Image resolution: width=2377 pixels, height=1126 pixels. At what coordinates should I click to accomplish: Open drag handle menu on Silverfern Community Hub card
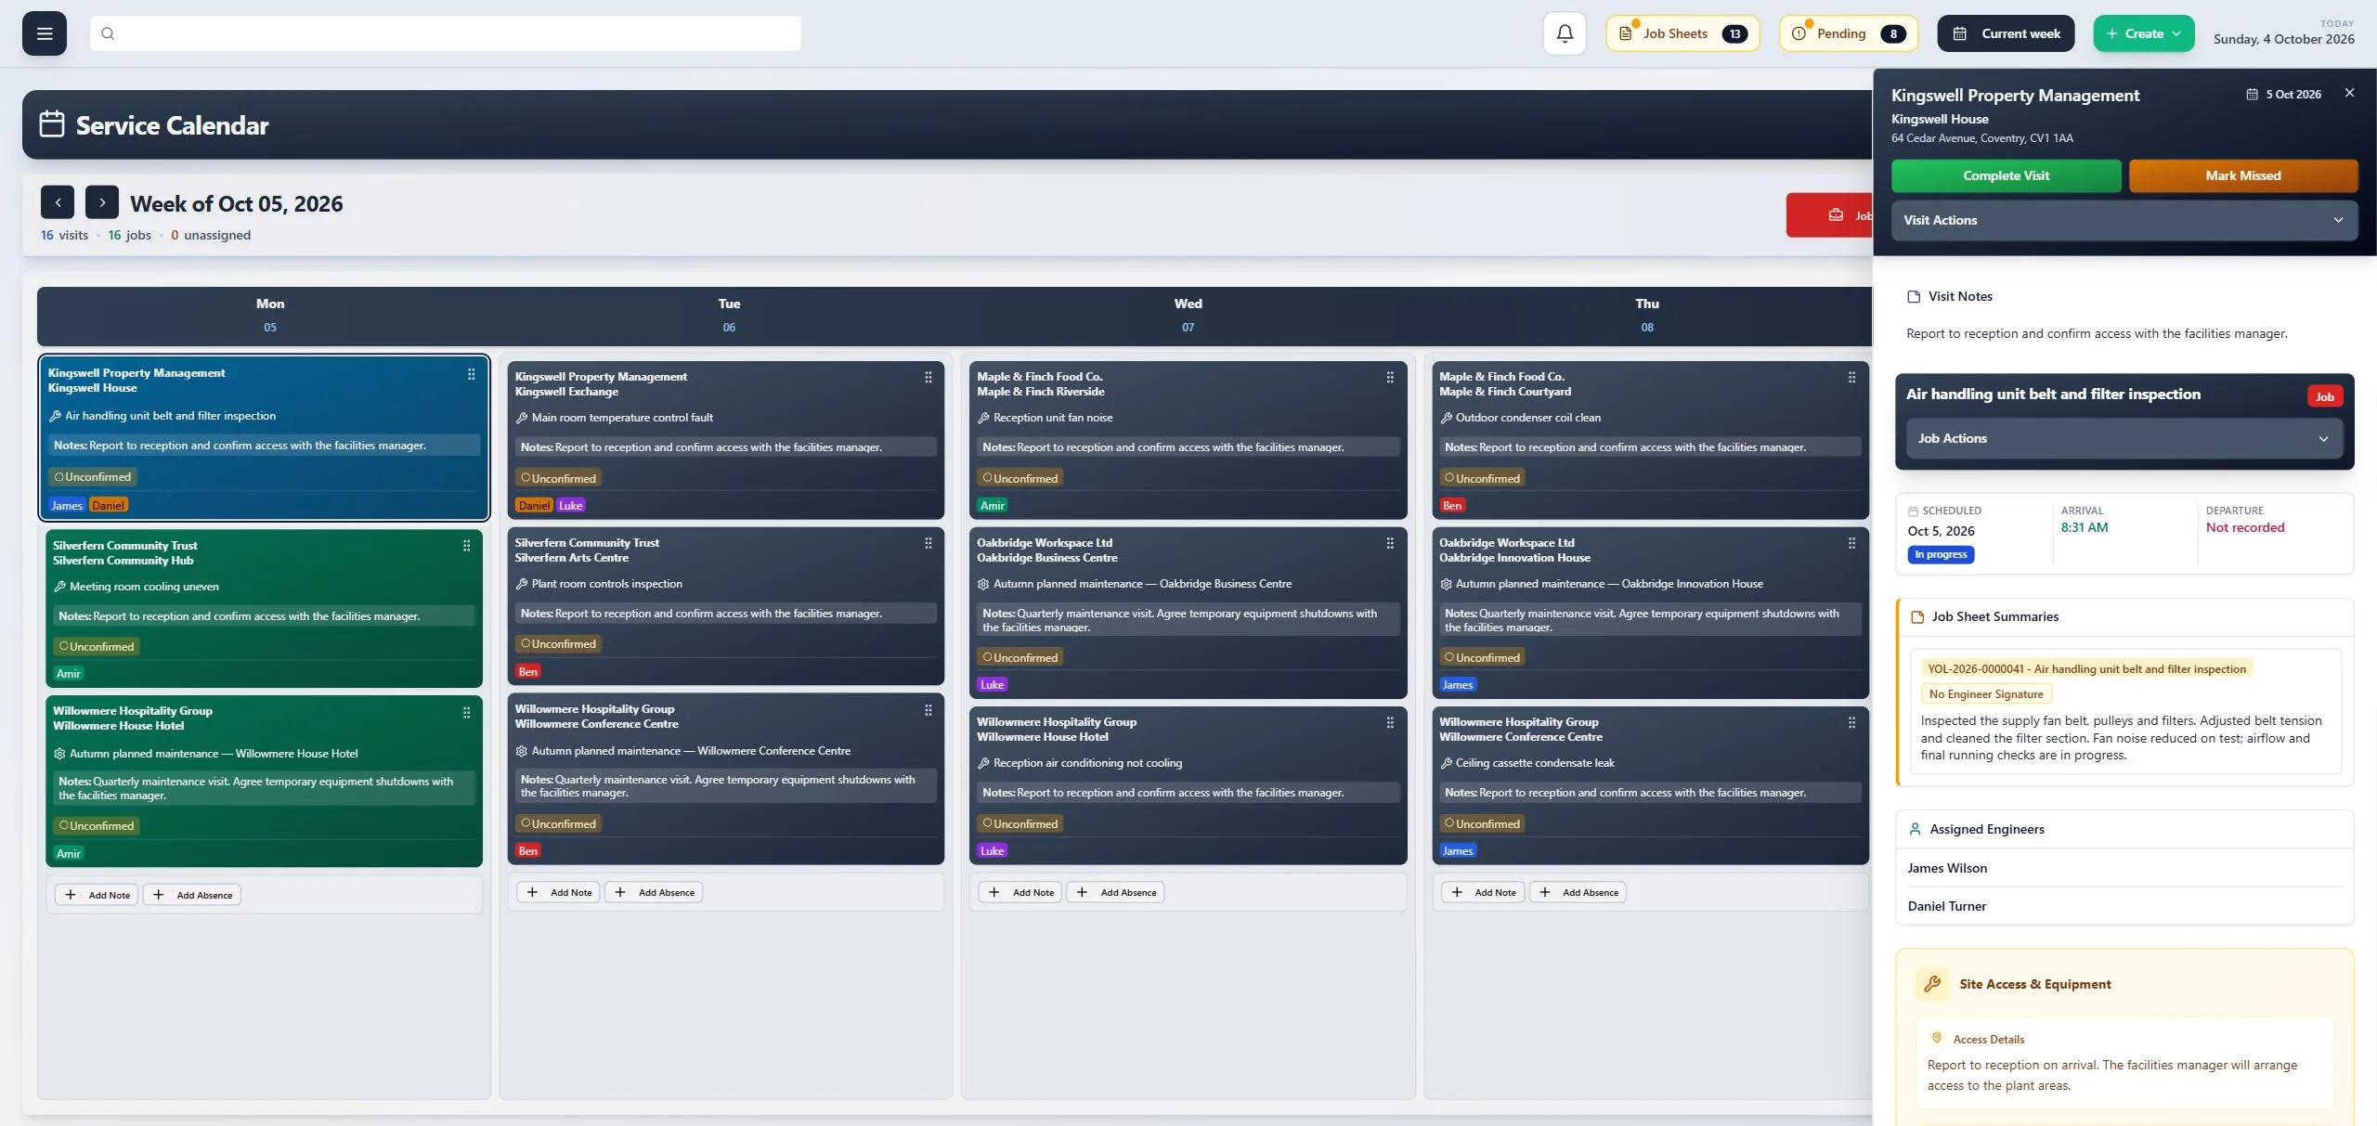pos(466,546)
